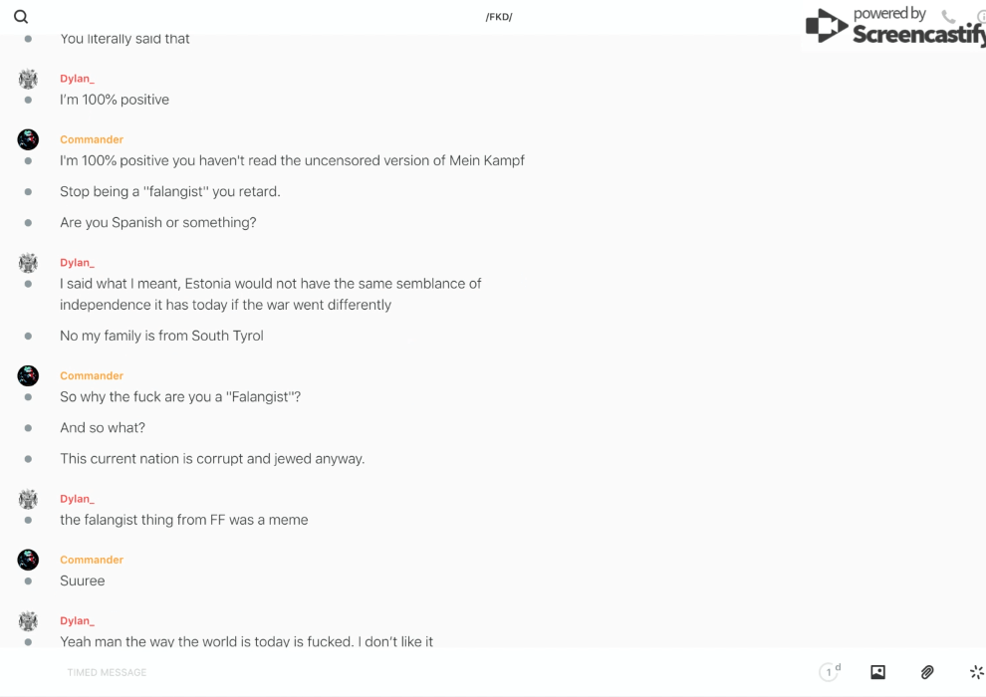Select the message "And so what?"
The image size is (986, 697).
click(x=103, y=428)
